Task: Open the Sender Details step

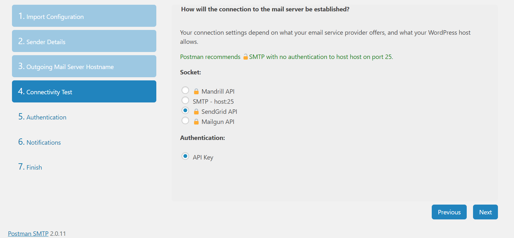Action: click(x=84, y=41)
